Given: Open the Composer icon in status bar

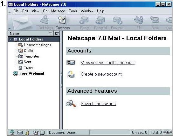Looking at the screenshot, I should coord(35,133).
